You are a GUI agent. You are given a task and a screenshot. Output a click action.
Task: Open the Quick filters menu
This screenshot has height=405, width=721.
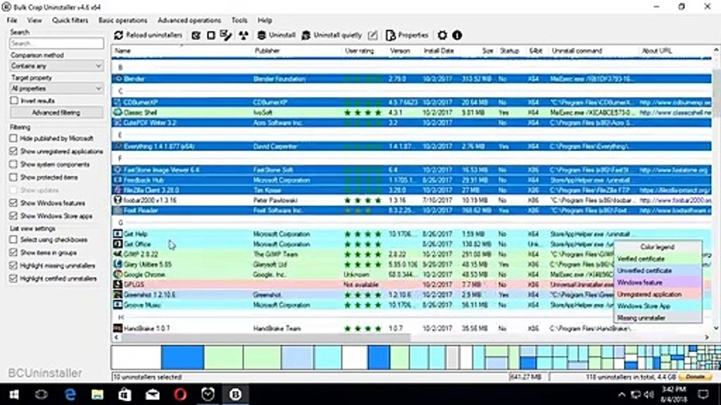click(70, 20)
